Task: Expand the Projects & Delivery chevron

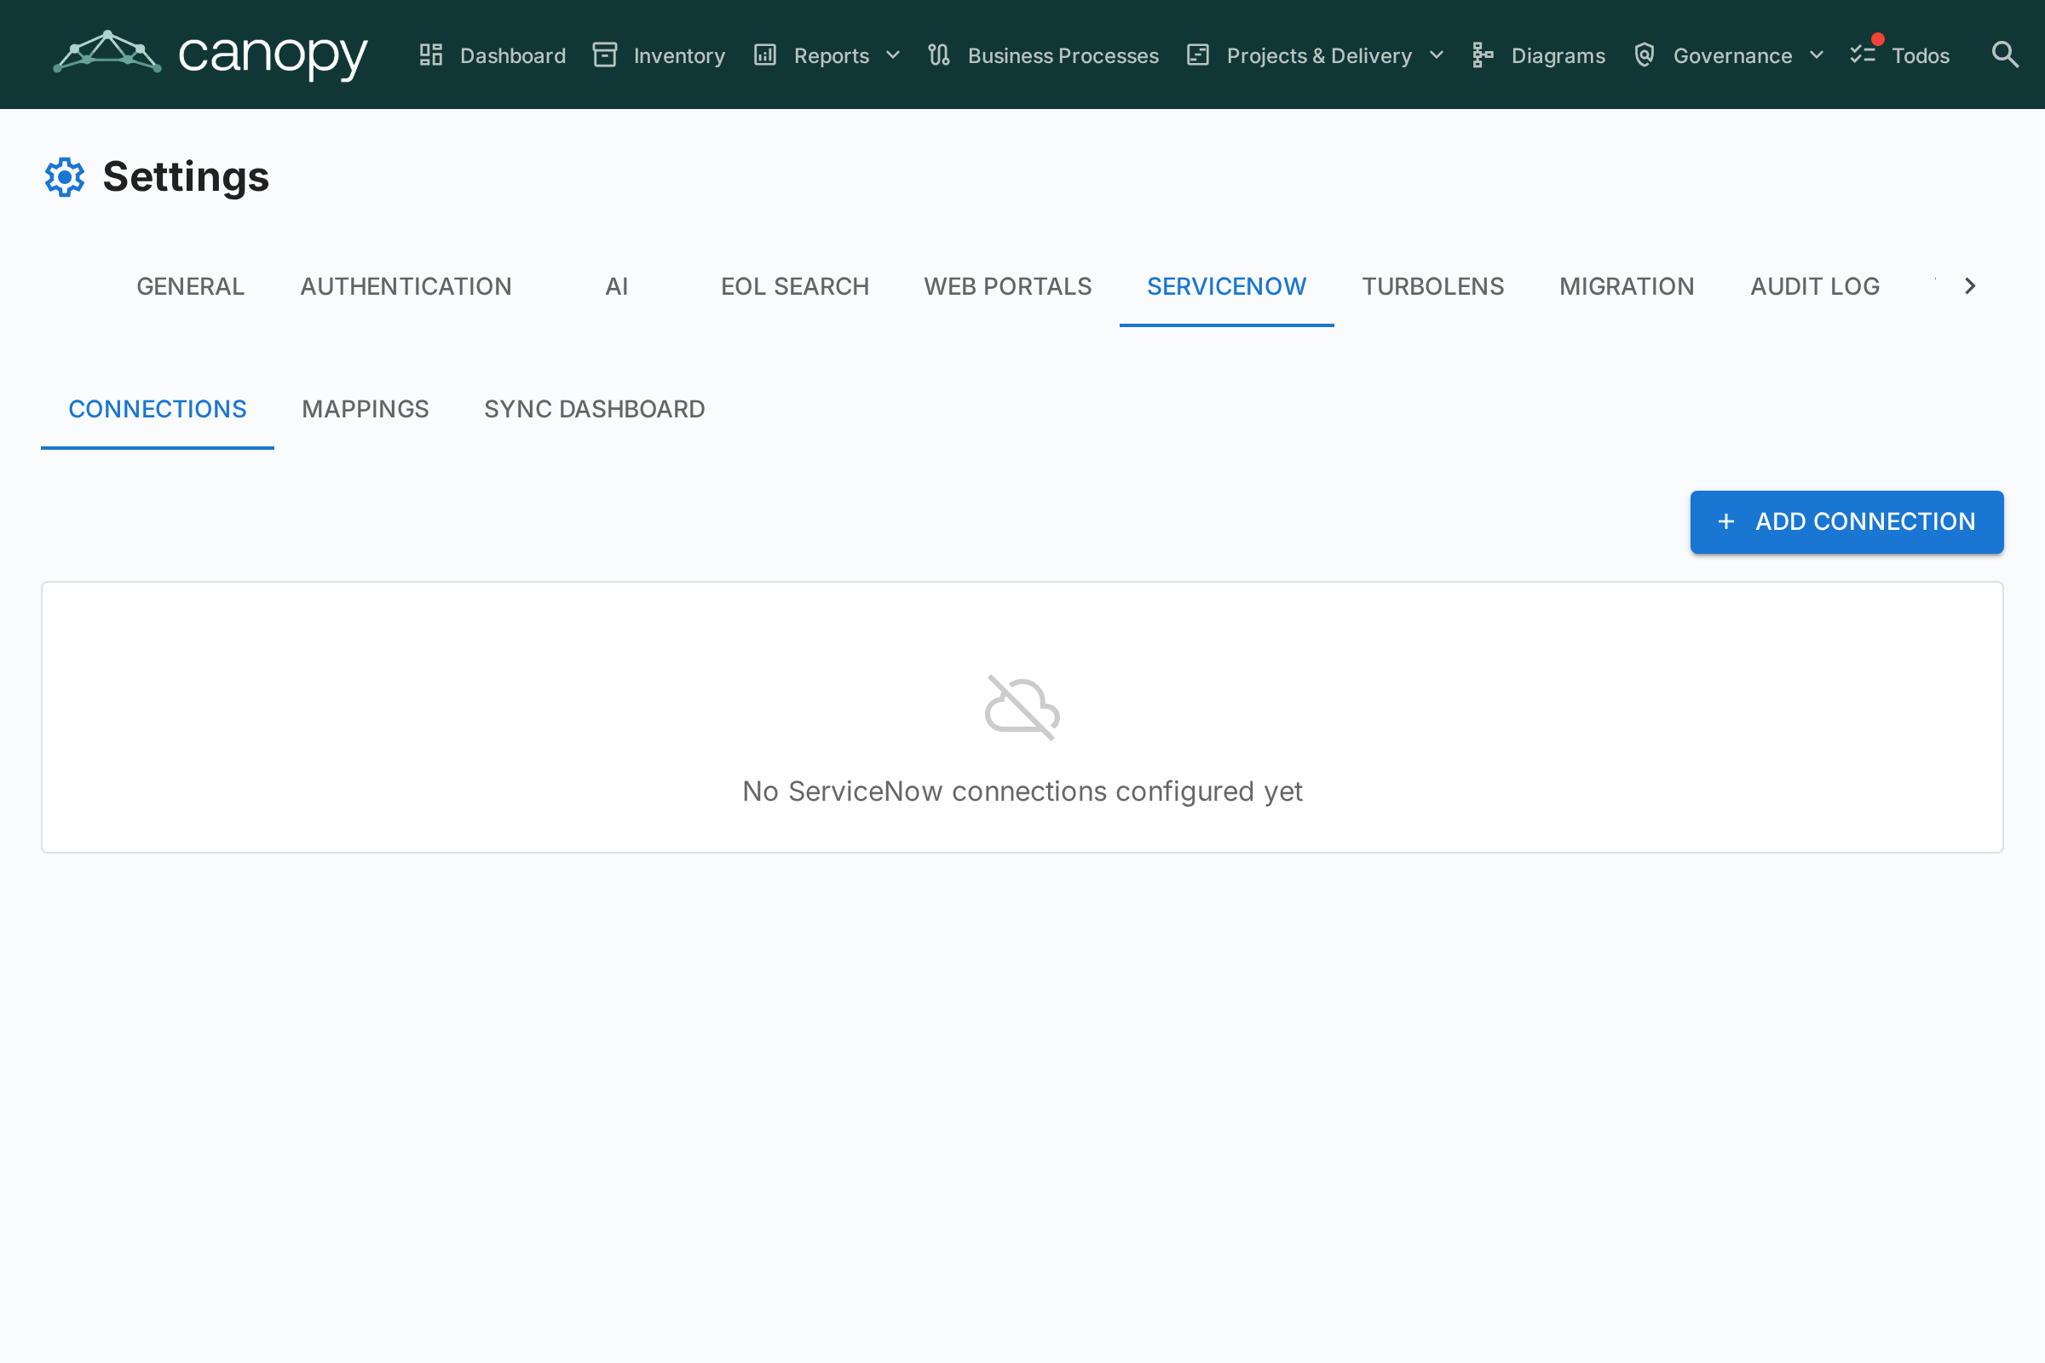Action: coord(1437,55)
